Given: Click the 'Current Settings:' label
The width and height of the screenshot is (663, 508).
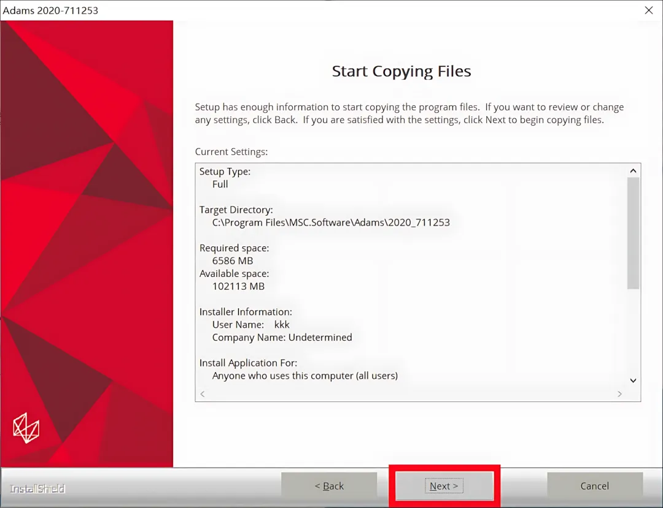Looking at the screenshot, I should [231, 151].
